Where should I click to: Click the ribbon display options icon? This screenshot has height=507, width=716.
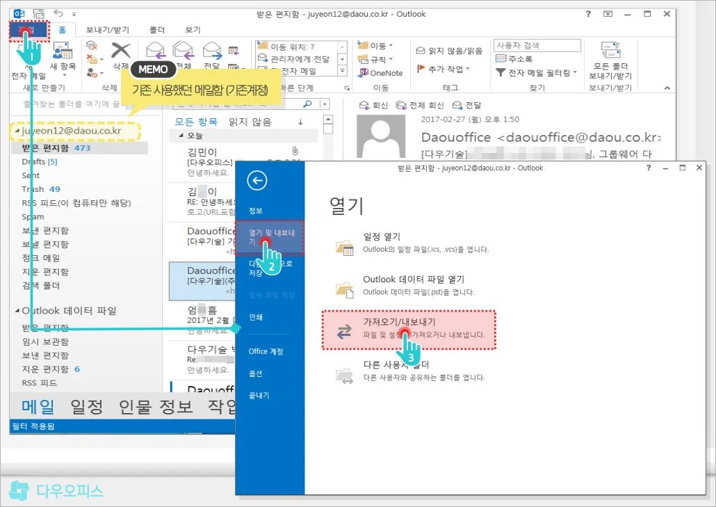point(608,14)
